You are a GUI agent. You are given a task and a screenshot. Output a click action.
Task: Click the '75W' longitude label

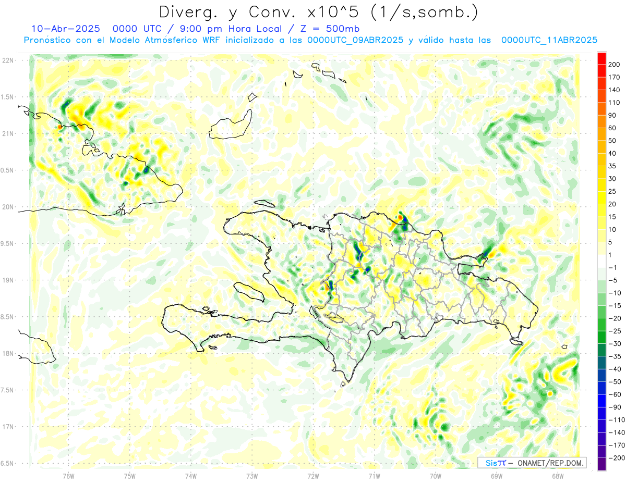point(130,476)
